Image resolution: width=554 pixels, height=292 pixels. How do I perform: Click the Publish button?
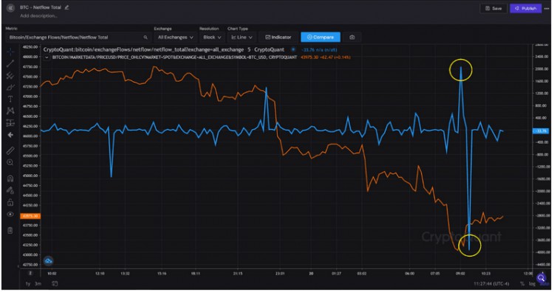pos(525,8)
